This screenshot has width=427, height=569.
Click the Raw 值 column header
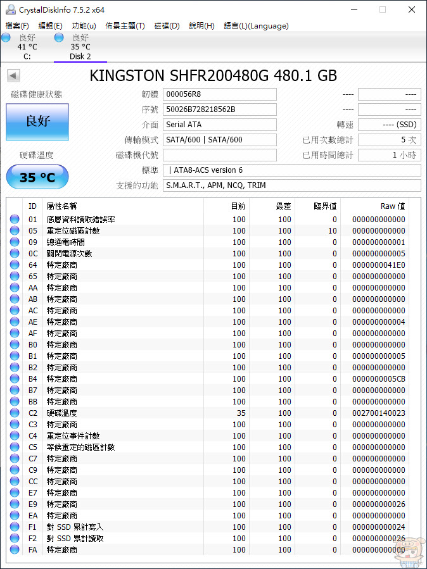[x=375, y=206]
